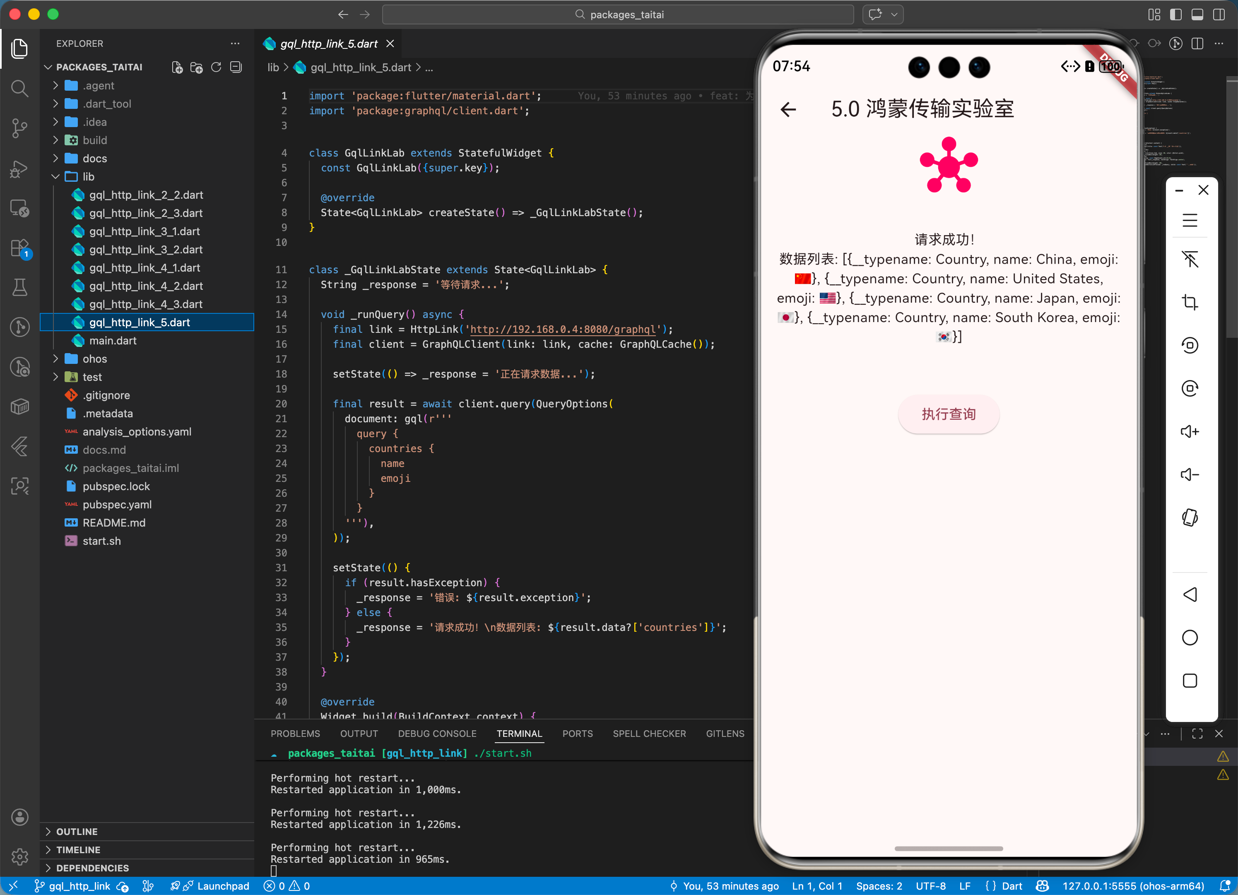Click the emulator volume up icon
Viewport: 1238px width, 895px height.
pos(1190,432)
